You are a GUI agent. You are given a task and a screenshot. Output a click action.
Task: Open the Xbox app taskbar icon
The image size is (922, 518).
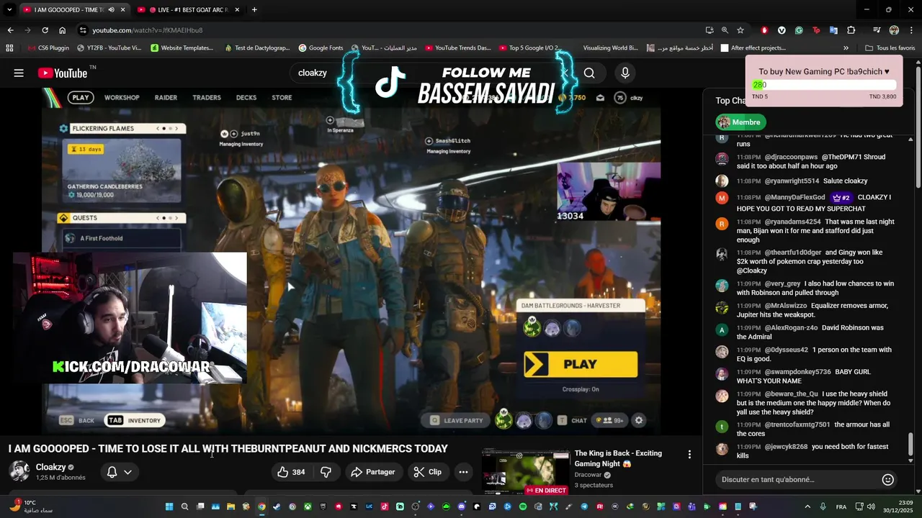pyautogui.click(x=308, y=506)
